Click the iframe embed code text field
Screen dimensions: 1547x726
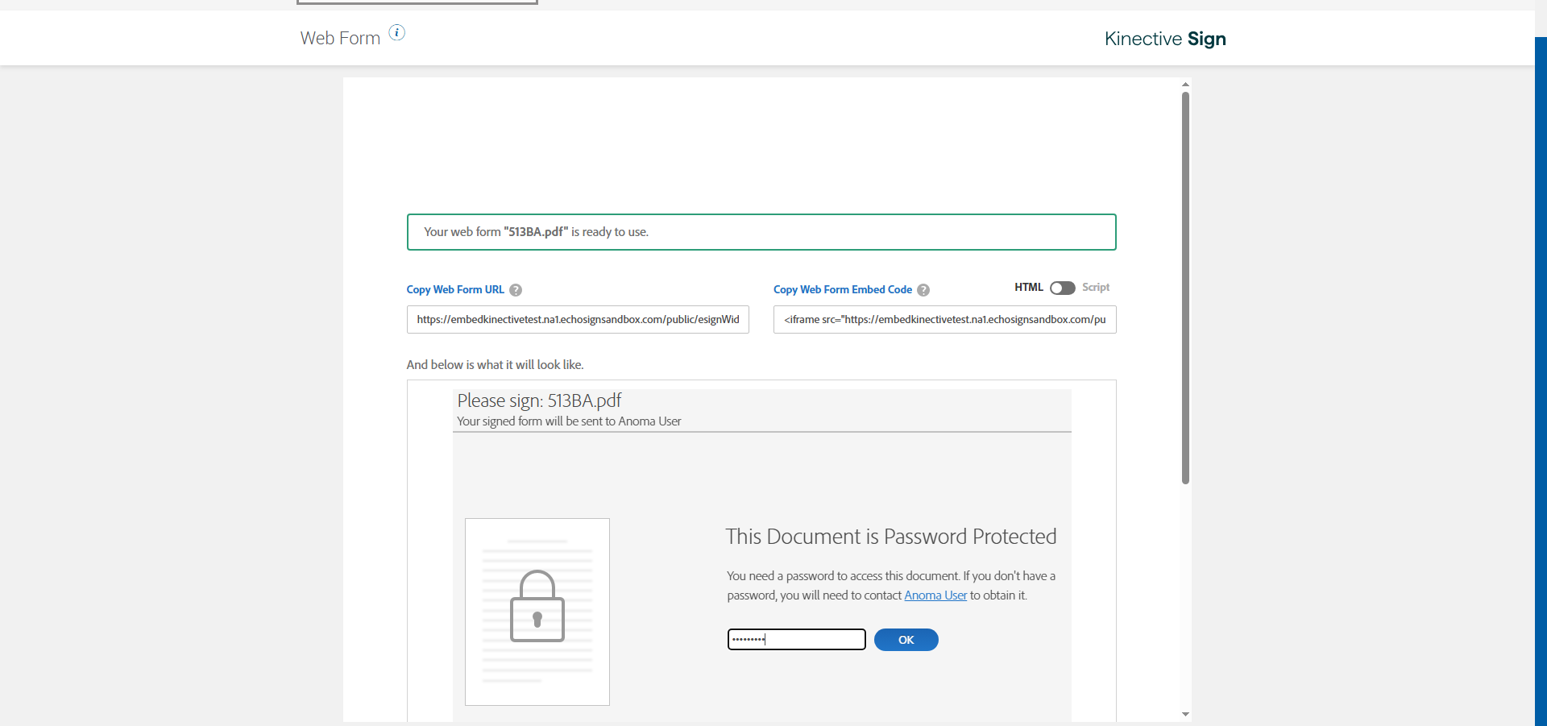[944, 320]
